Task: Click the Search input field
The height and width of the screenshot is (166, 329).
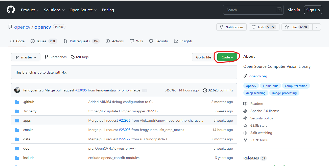Action: point(250,10)
